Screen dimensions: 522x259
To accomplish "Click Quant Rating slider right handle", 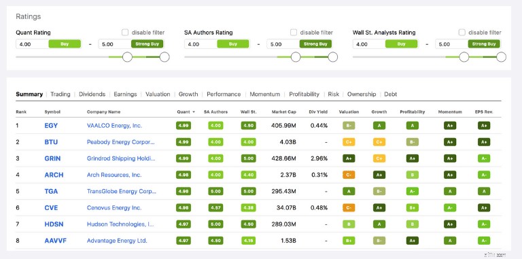I will pos(164,57).
